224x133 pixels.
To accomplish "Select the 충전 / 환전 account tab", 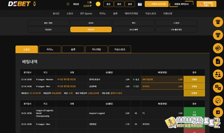I will click(48, 23).
